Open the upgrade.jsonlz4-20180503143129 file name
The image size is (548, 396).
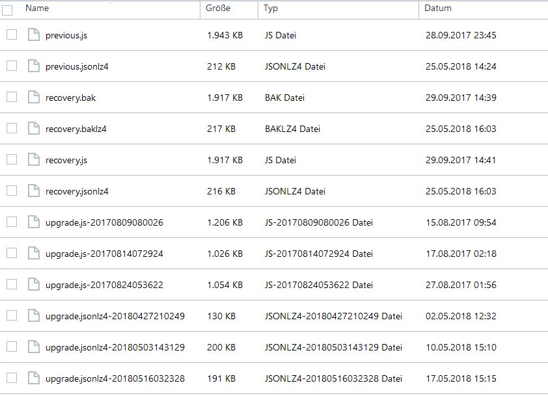tap(115, 347)
